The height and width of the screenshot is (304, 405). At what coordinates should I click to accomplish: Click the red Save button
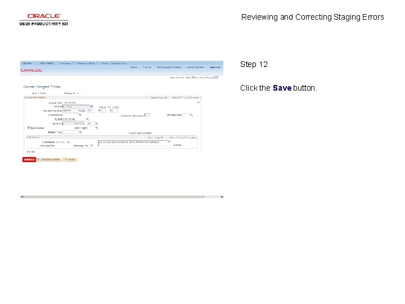point(29,159)
